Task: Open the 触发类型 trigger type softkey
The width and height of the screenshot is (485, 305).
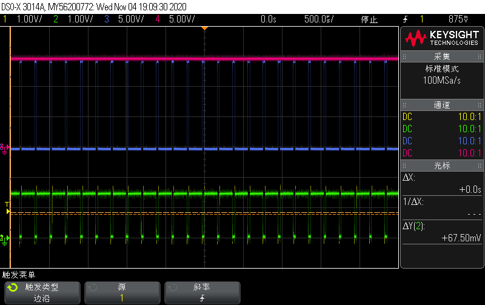Action: point(41,293)
